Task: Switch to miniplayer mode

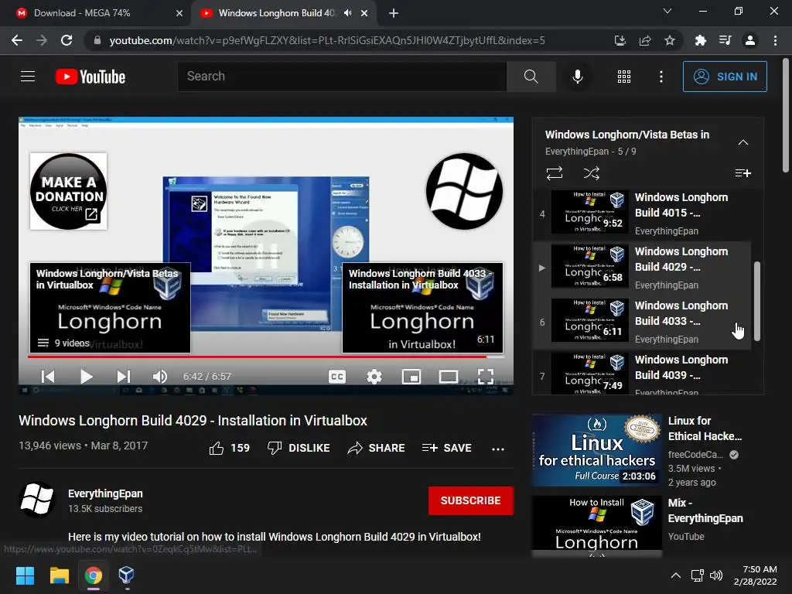Action: click(411, 377)
